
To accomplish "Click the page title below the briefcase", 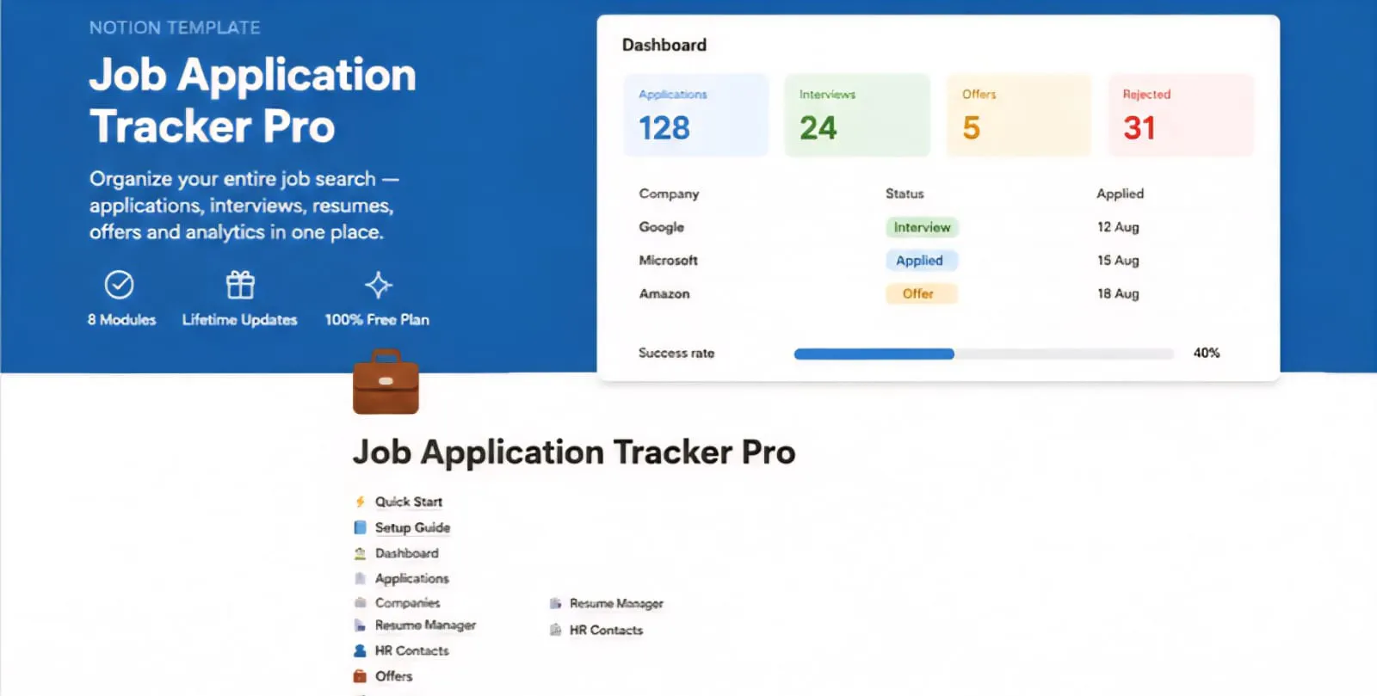I will coord(574,453).
